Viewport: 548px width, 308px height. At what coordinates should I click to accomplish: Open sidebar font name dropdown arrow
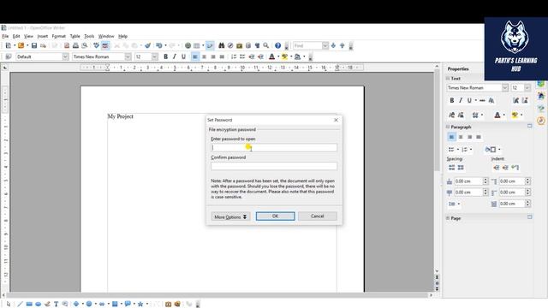pyautogui.click(x=505, y=87)
